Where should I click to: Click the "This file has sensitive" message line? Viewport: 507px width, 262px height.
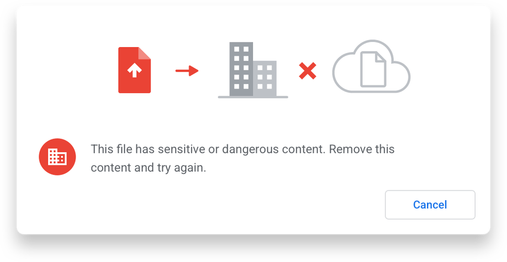[242, 149]
